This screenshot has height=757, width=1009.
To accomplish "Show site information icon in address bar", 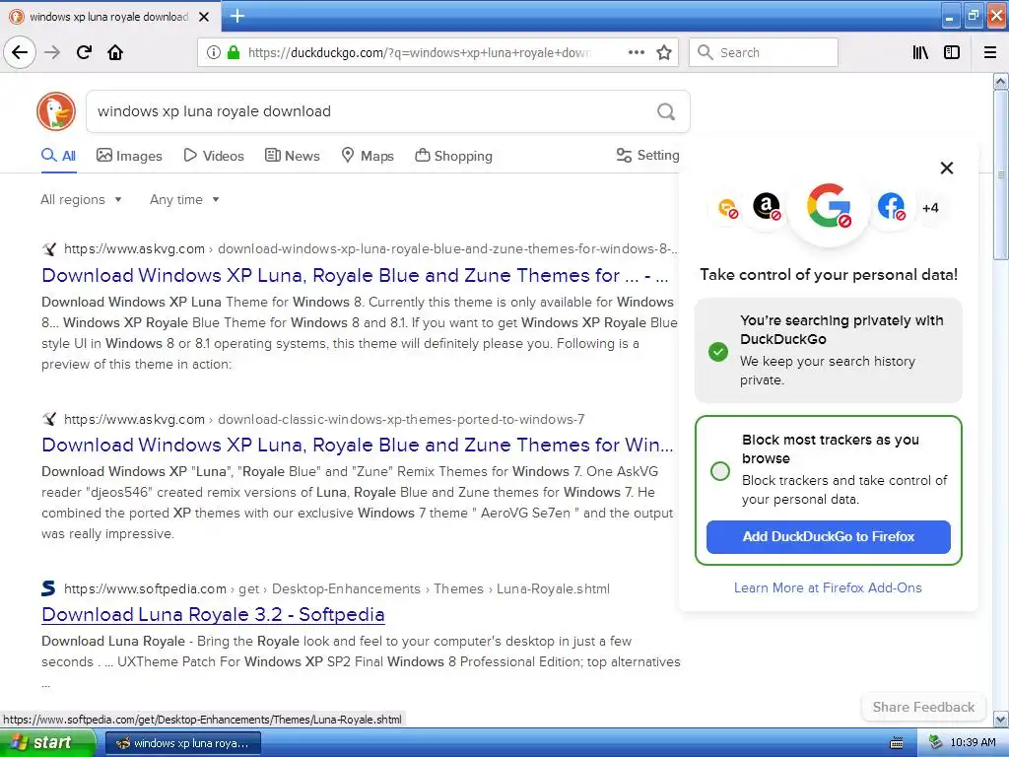I will pos(214,52).
